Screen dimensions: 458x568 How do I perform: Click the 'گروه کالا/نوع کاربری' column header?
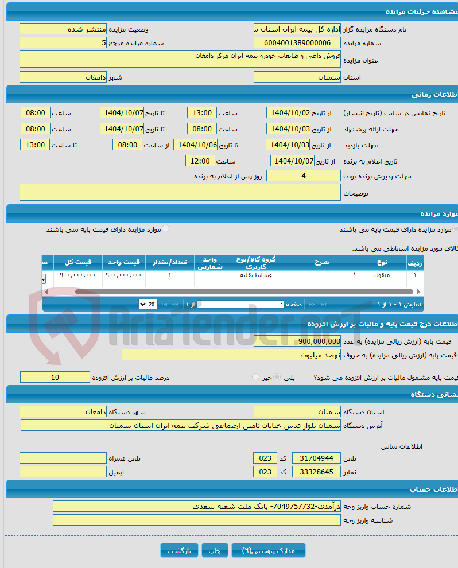[x=256, y=263]
